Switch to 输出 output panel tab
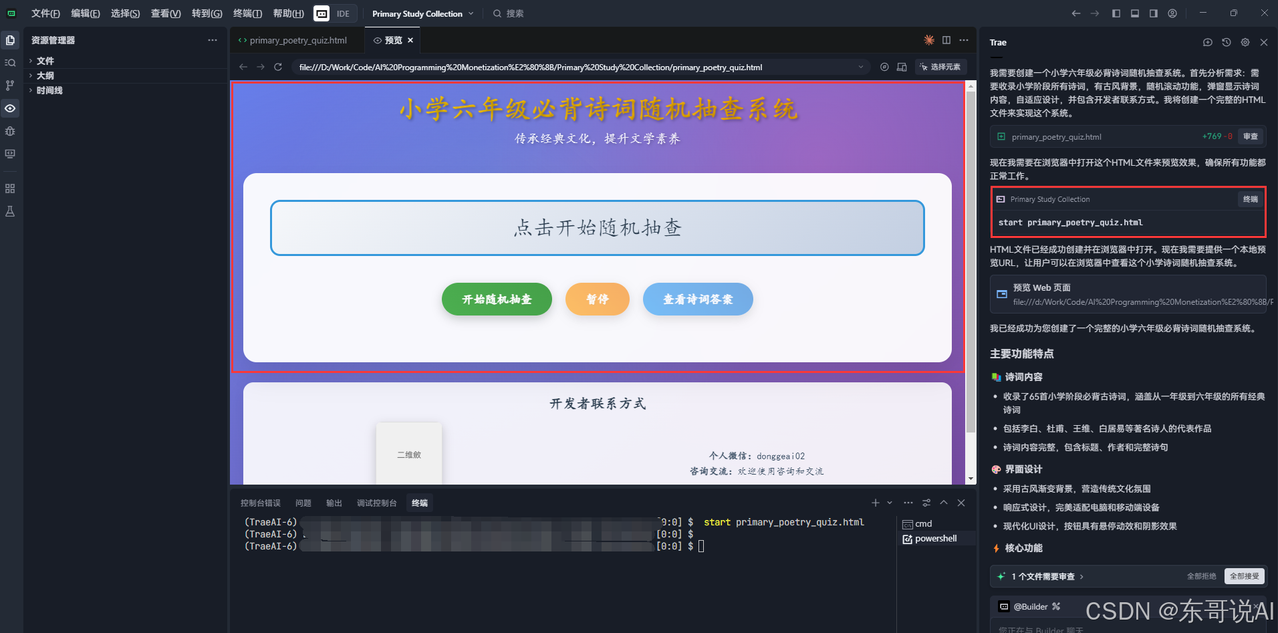 coord(334,503)
